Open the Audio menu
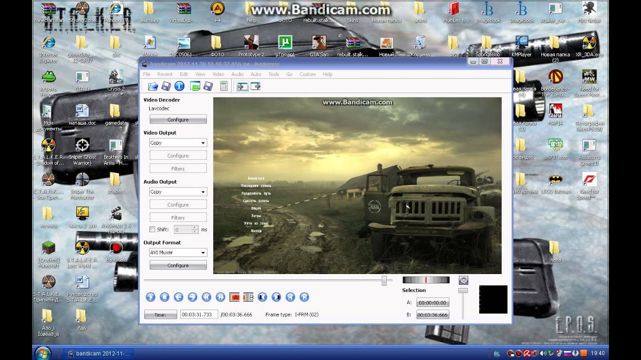The image size is (641, 360). point(237,74)
